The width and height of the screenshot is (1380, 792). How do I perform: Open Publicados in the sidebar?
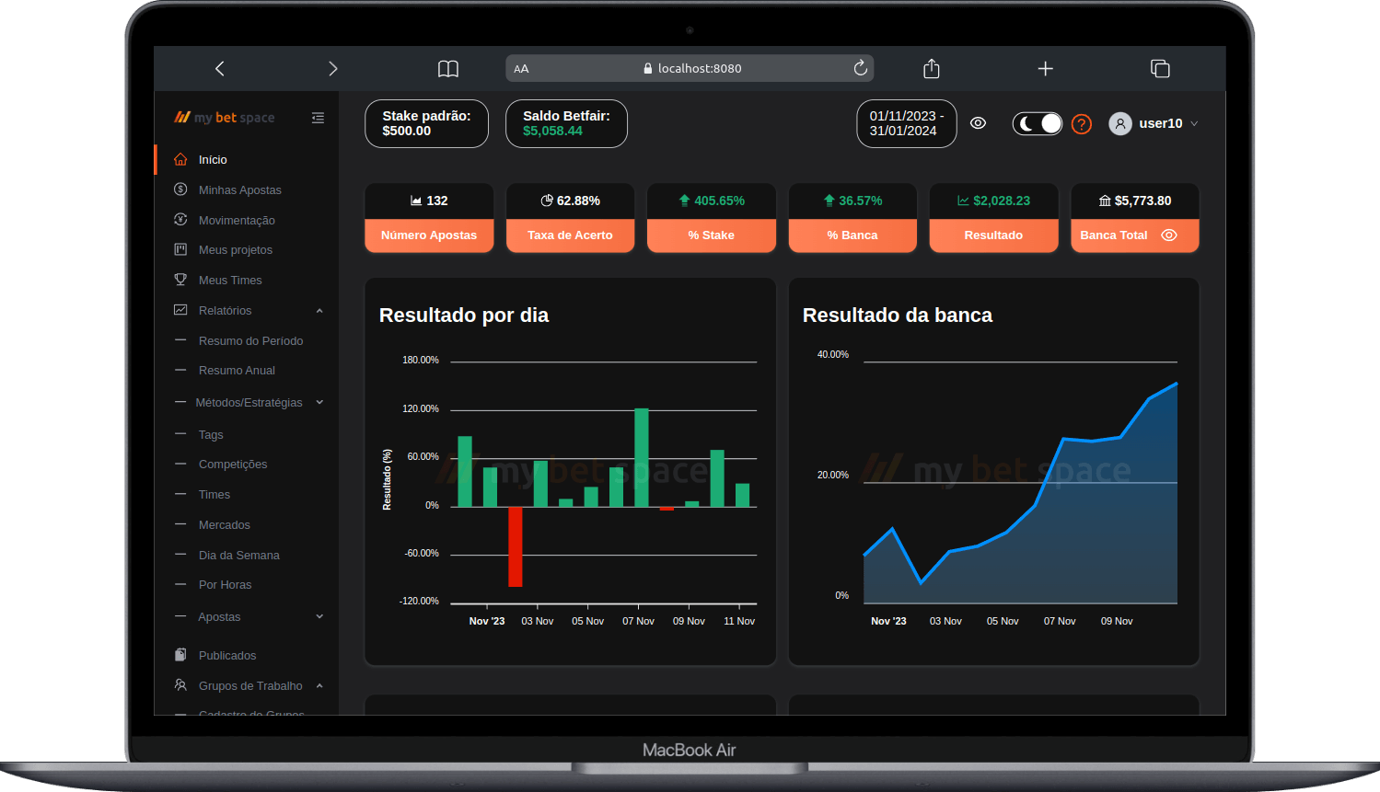click(227, 655)
